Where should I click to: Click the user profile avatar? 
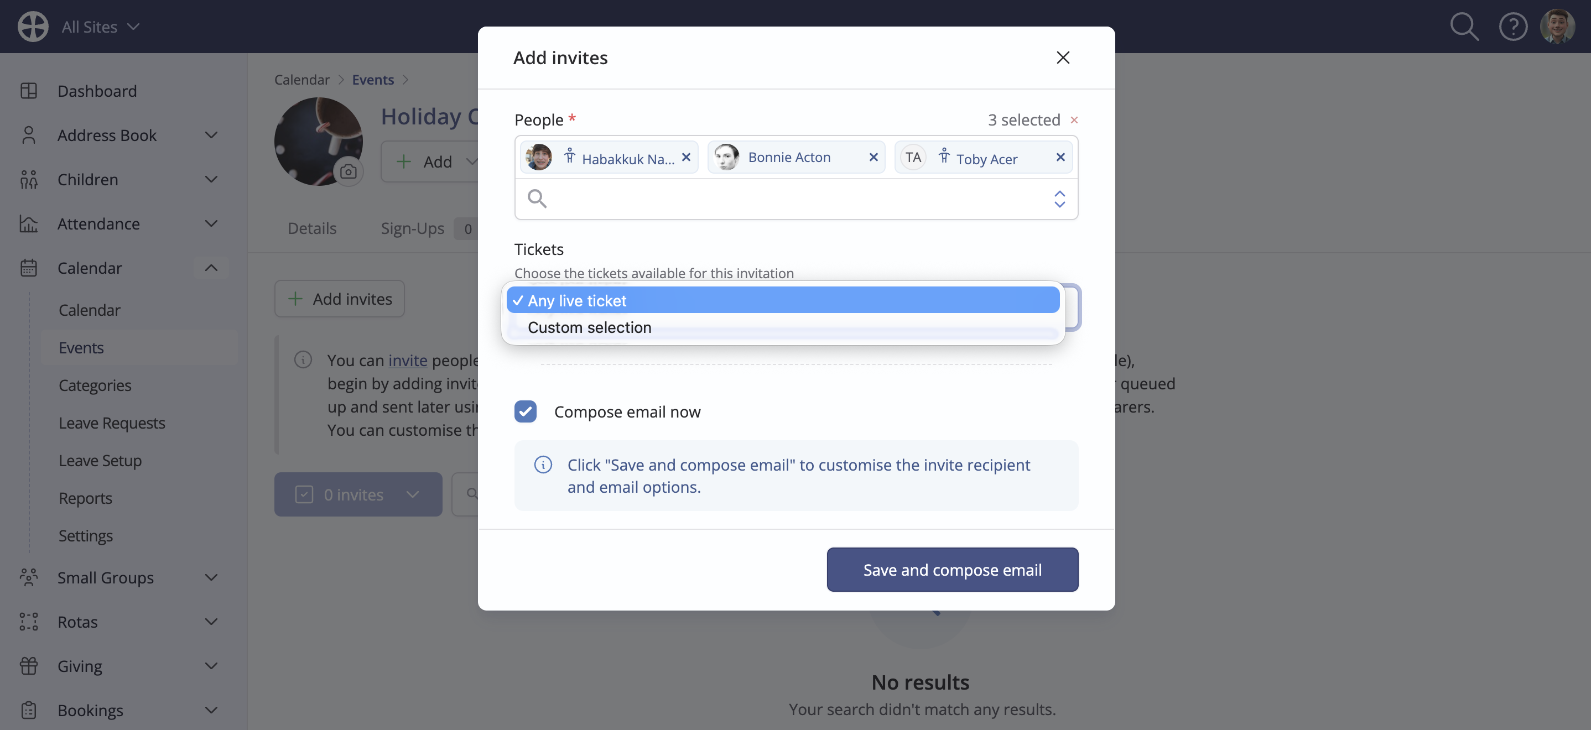(x=1557, y=27)
